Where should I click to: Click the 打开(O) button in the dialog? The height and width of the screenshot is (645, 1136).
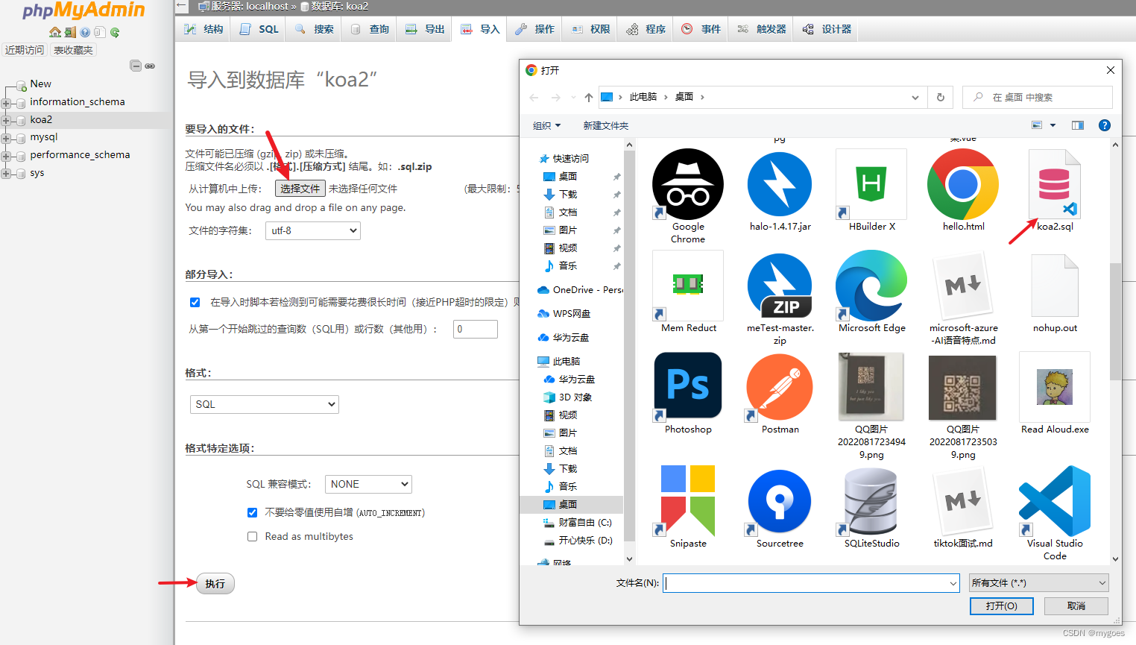click(1001, 606)
